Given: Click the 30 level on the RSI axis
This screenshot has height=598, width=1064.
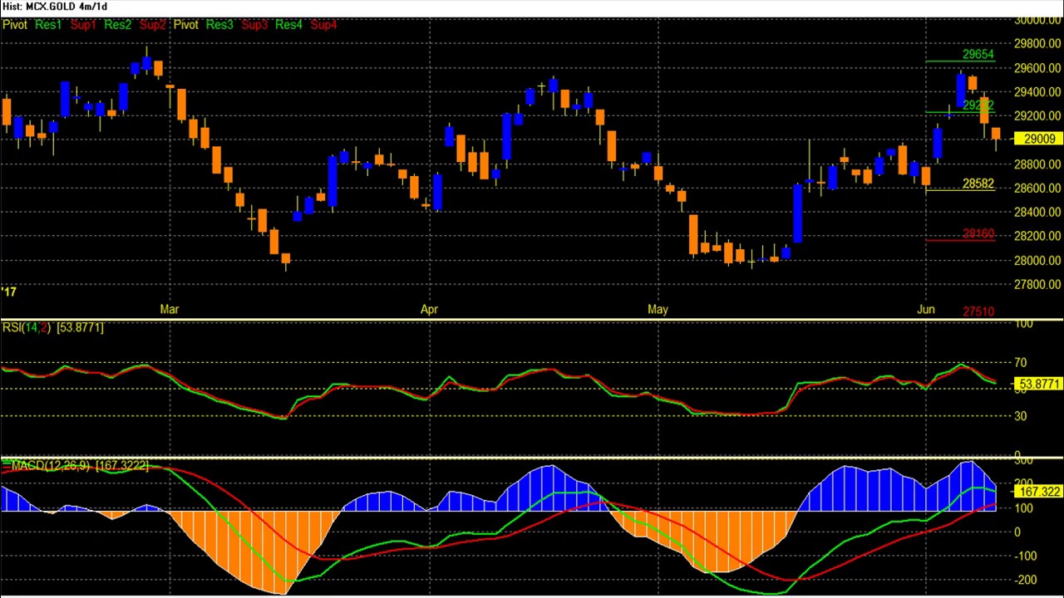Looking at the screenshot, I should coord(1020,416).
